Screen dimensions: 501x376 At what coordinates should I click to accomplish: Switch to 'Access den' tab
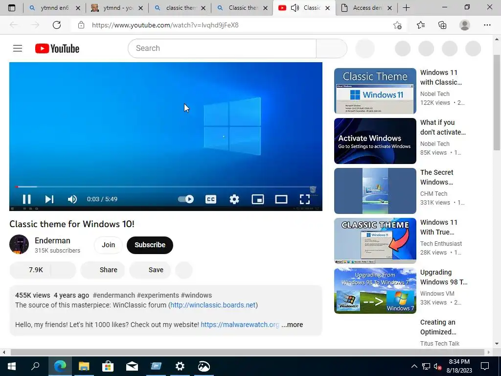click(x=366, y=8)
